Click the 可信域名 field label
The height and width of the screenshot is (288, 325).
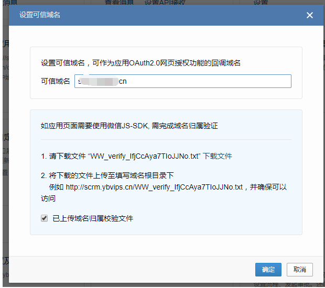coord(56,81)
